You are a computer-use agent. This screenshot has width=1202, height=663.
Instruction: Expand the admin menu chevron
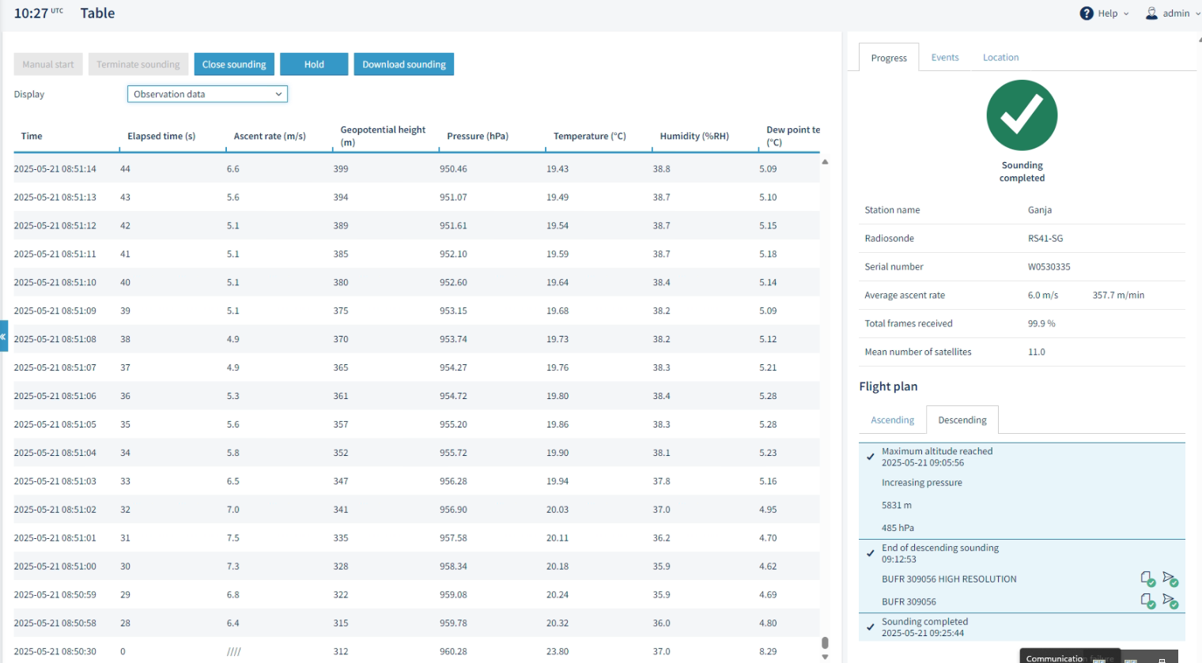1197,13
